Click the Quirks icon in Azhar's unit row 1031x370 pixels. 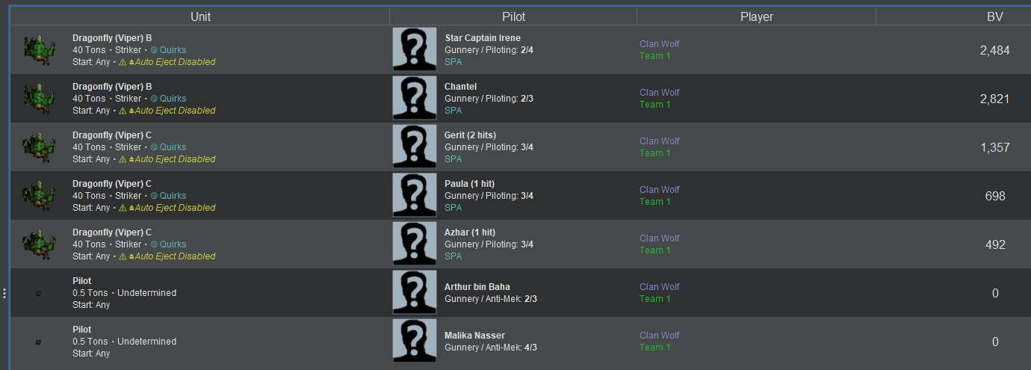154,244
